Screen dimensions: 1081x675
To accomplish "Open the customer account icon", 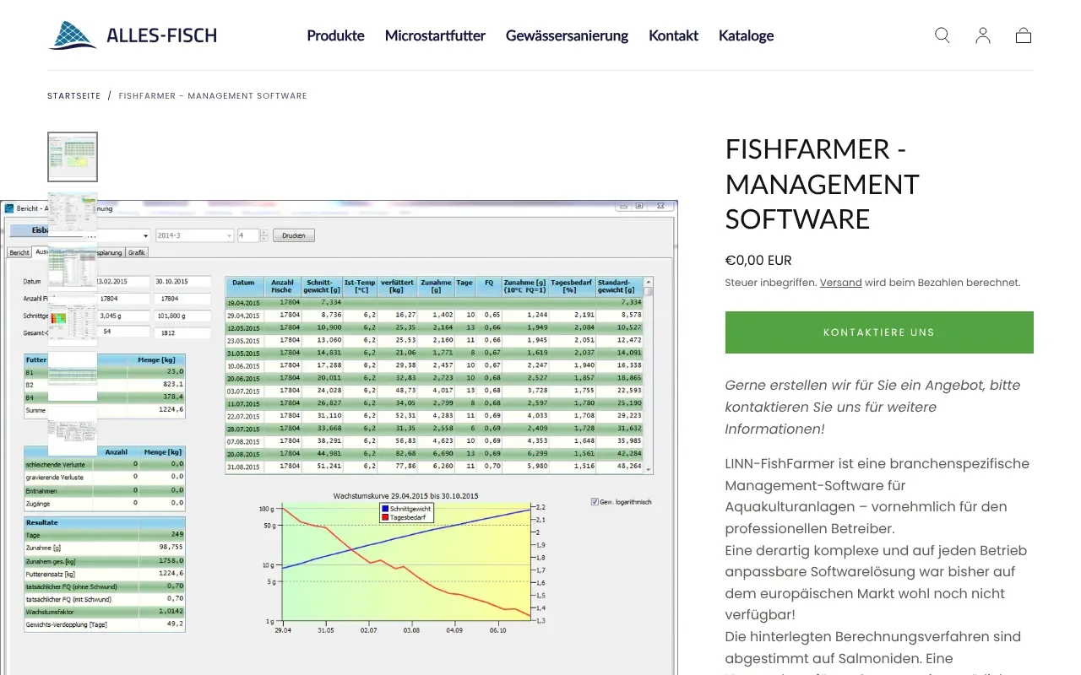I will [982, 35].
